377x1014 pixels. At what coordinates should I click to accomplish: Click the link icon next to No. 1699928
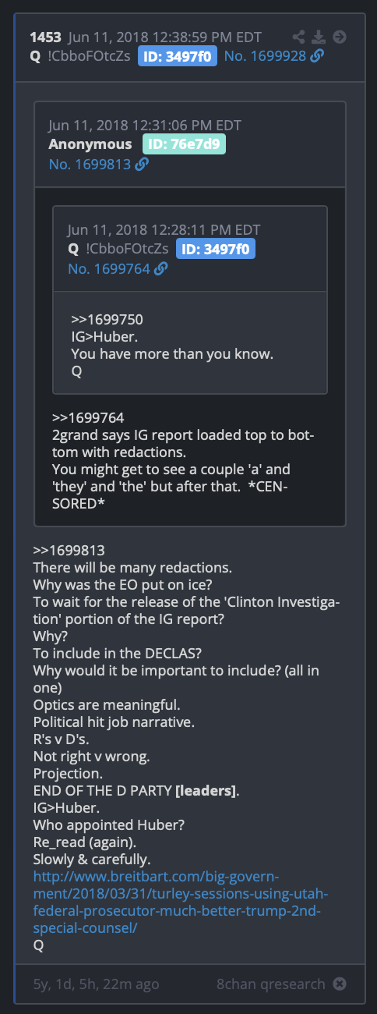click(x=317, y=55)
